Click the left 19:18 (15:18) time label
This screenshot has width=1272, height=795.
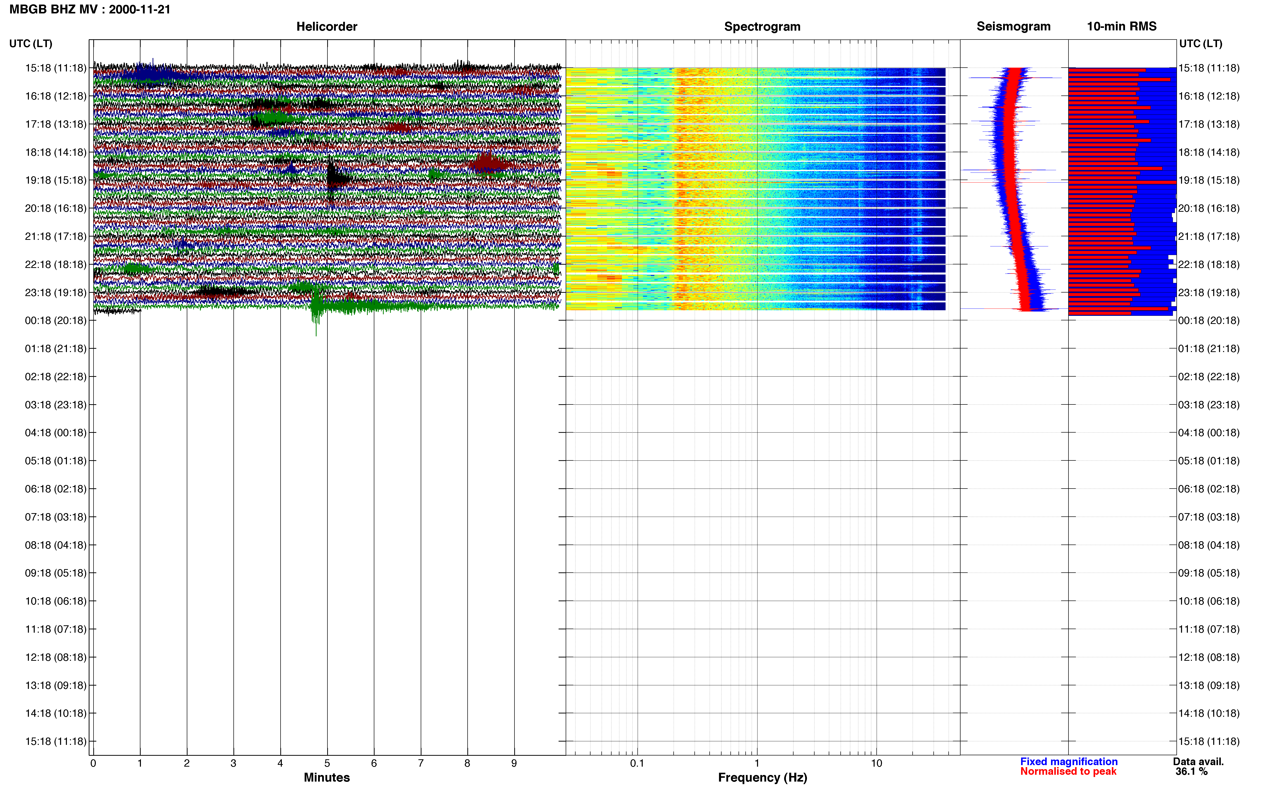tap(56, 180)
